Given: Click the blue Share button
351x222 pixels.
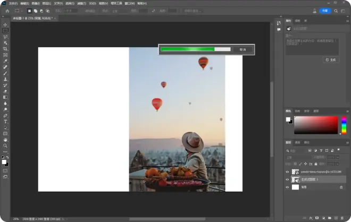Looking at the screenshot, I should tap(325, 11).
